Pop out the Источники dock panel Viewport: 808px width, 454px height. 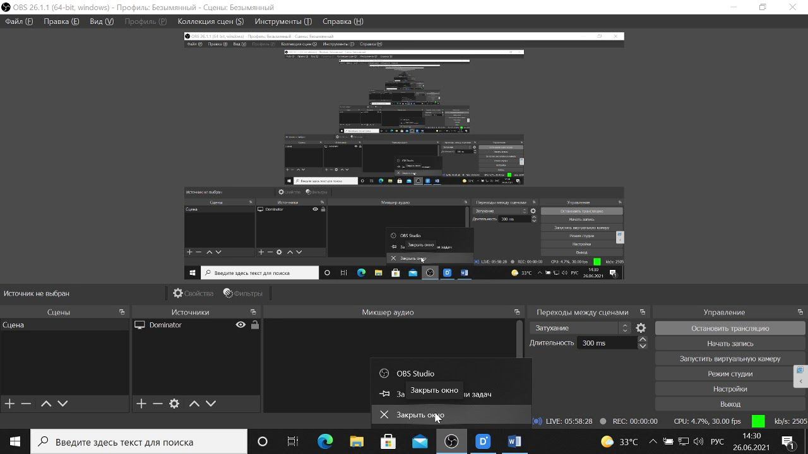253,312
